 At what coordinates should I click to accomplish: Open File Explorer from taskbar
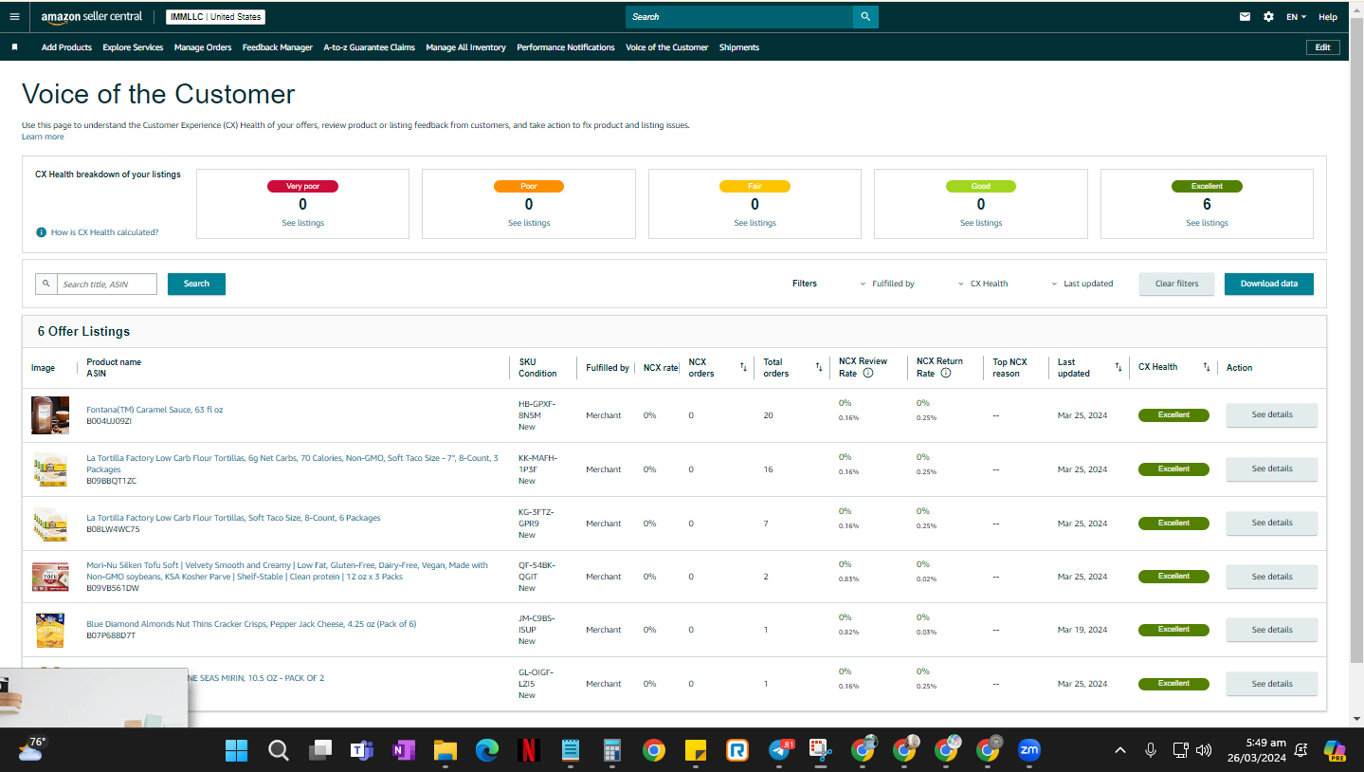(445, 750)
